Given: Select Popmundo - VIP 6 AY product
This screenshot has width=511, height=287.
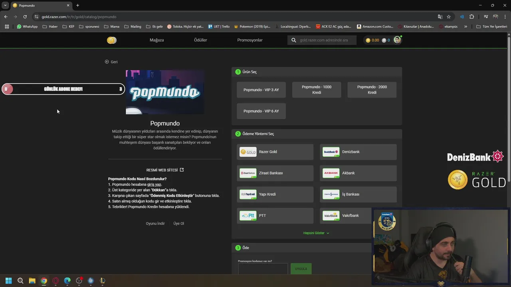Looking at the screenshot, I should coord(261,111).
